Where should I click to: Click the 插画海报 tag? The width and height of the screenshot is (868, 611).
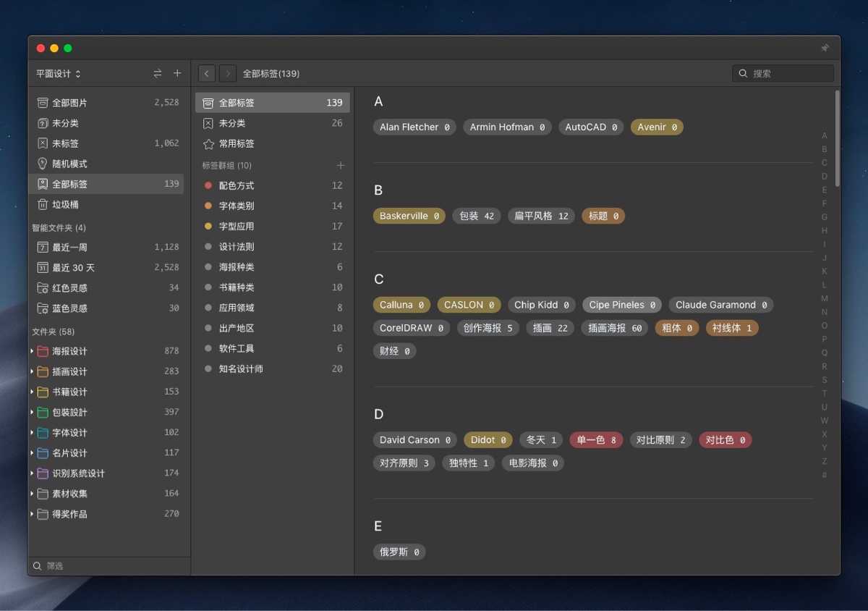coord(614,328)
